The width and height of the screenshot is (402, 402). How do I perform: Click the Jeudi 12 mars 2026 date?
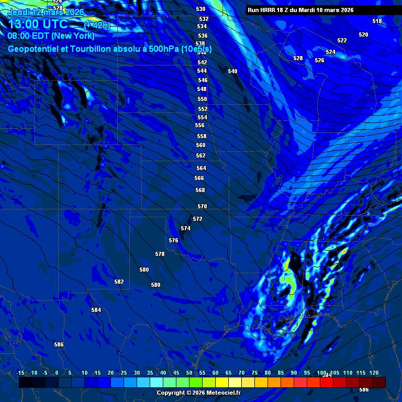pyautogui.click(x=46, y=12)
